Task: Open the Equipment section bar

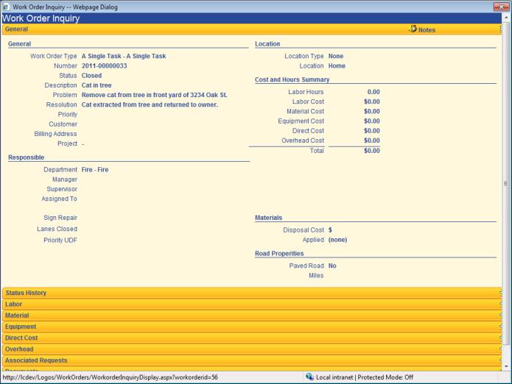Action: pos(21,327)
